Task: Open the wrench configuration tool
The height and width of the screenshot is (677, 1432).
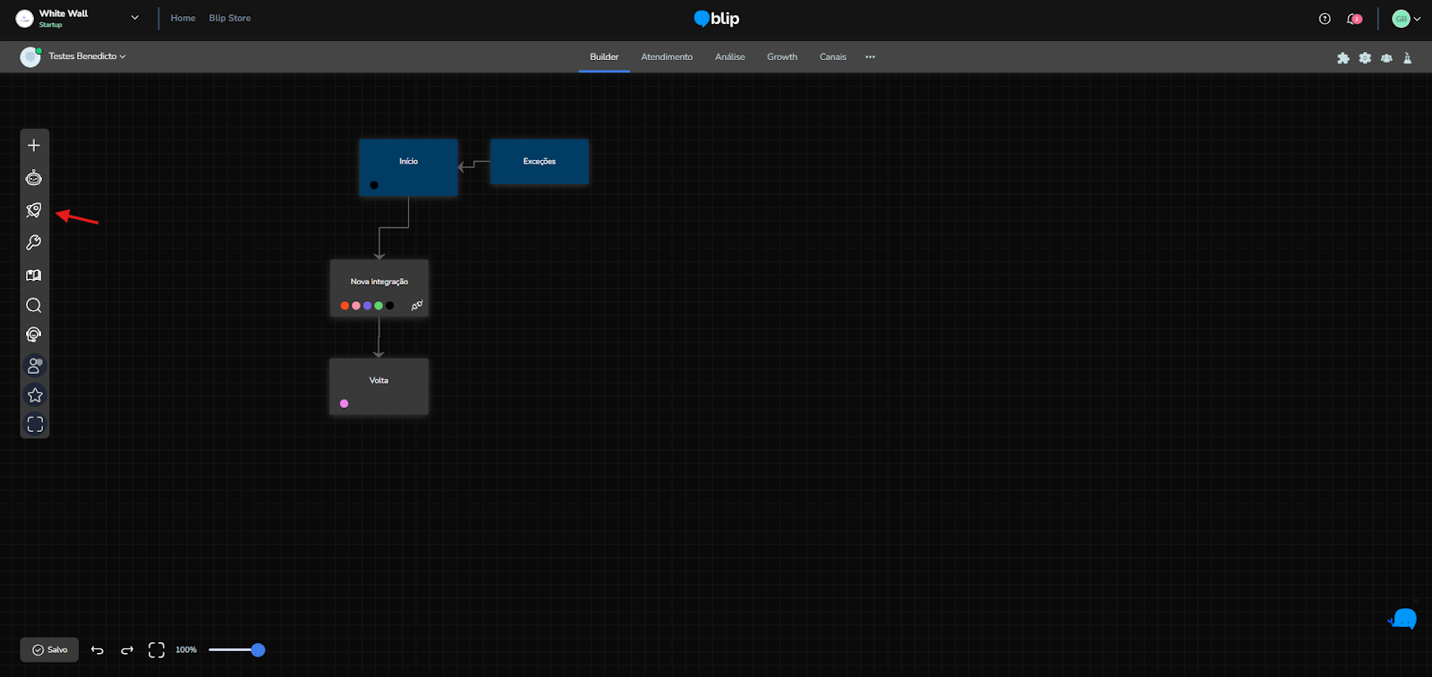Action: pyautogui.click(x=34, y=242)
